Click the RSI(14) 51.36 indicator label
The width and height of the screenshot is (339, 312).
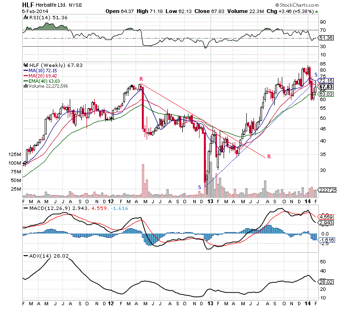(49, 17)
